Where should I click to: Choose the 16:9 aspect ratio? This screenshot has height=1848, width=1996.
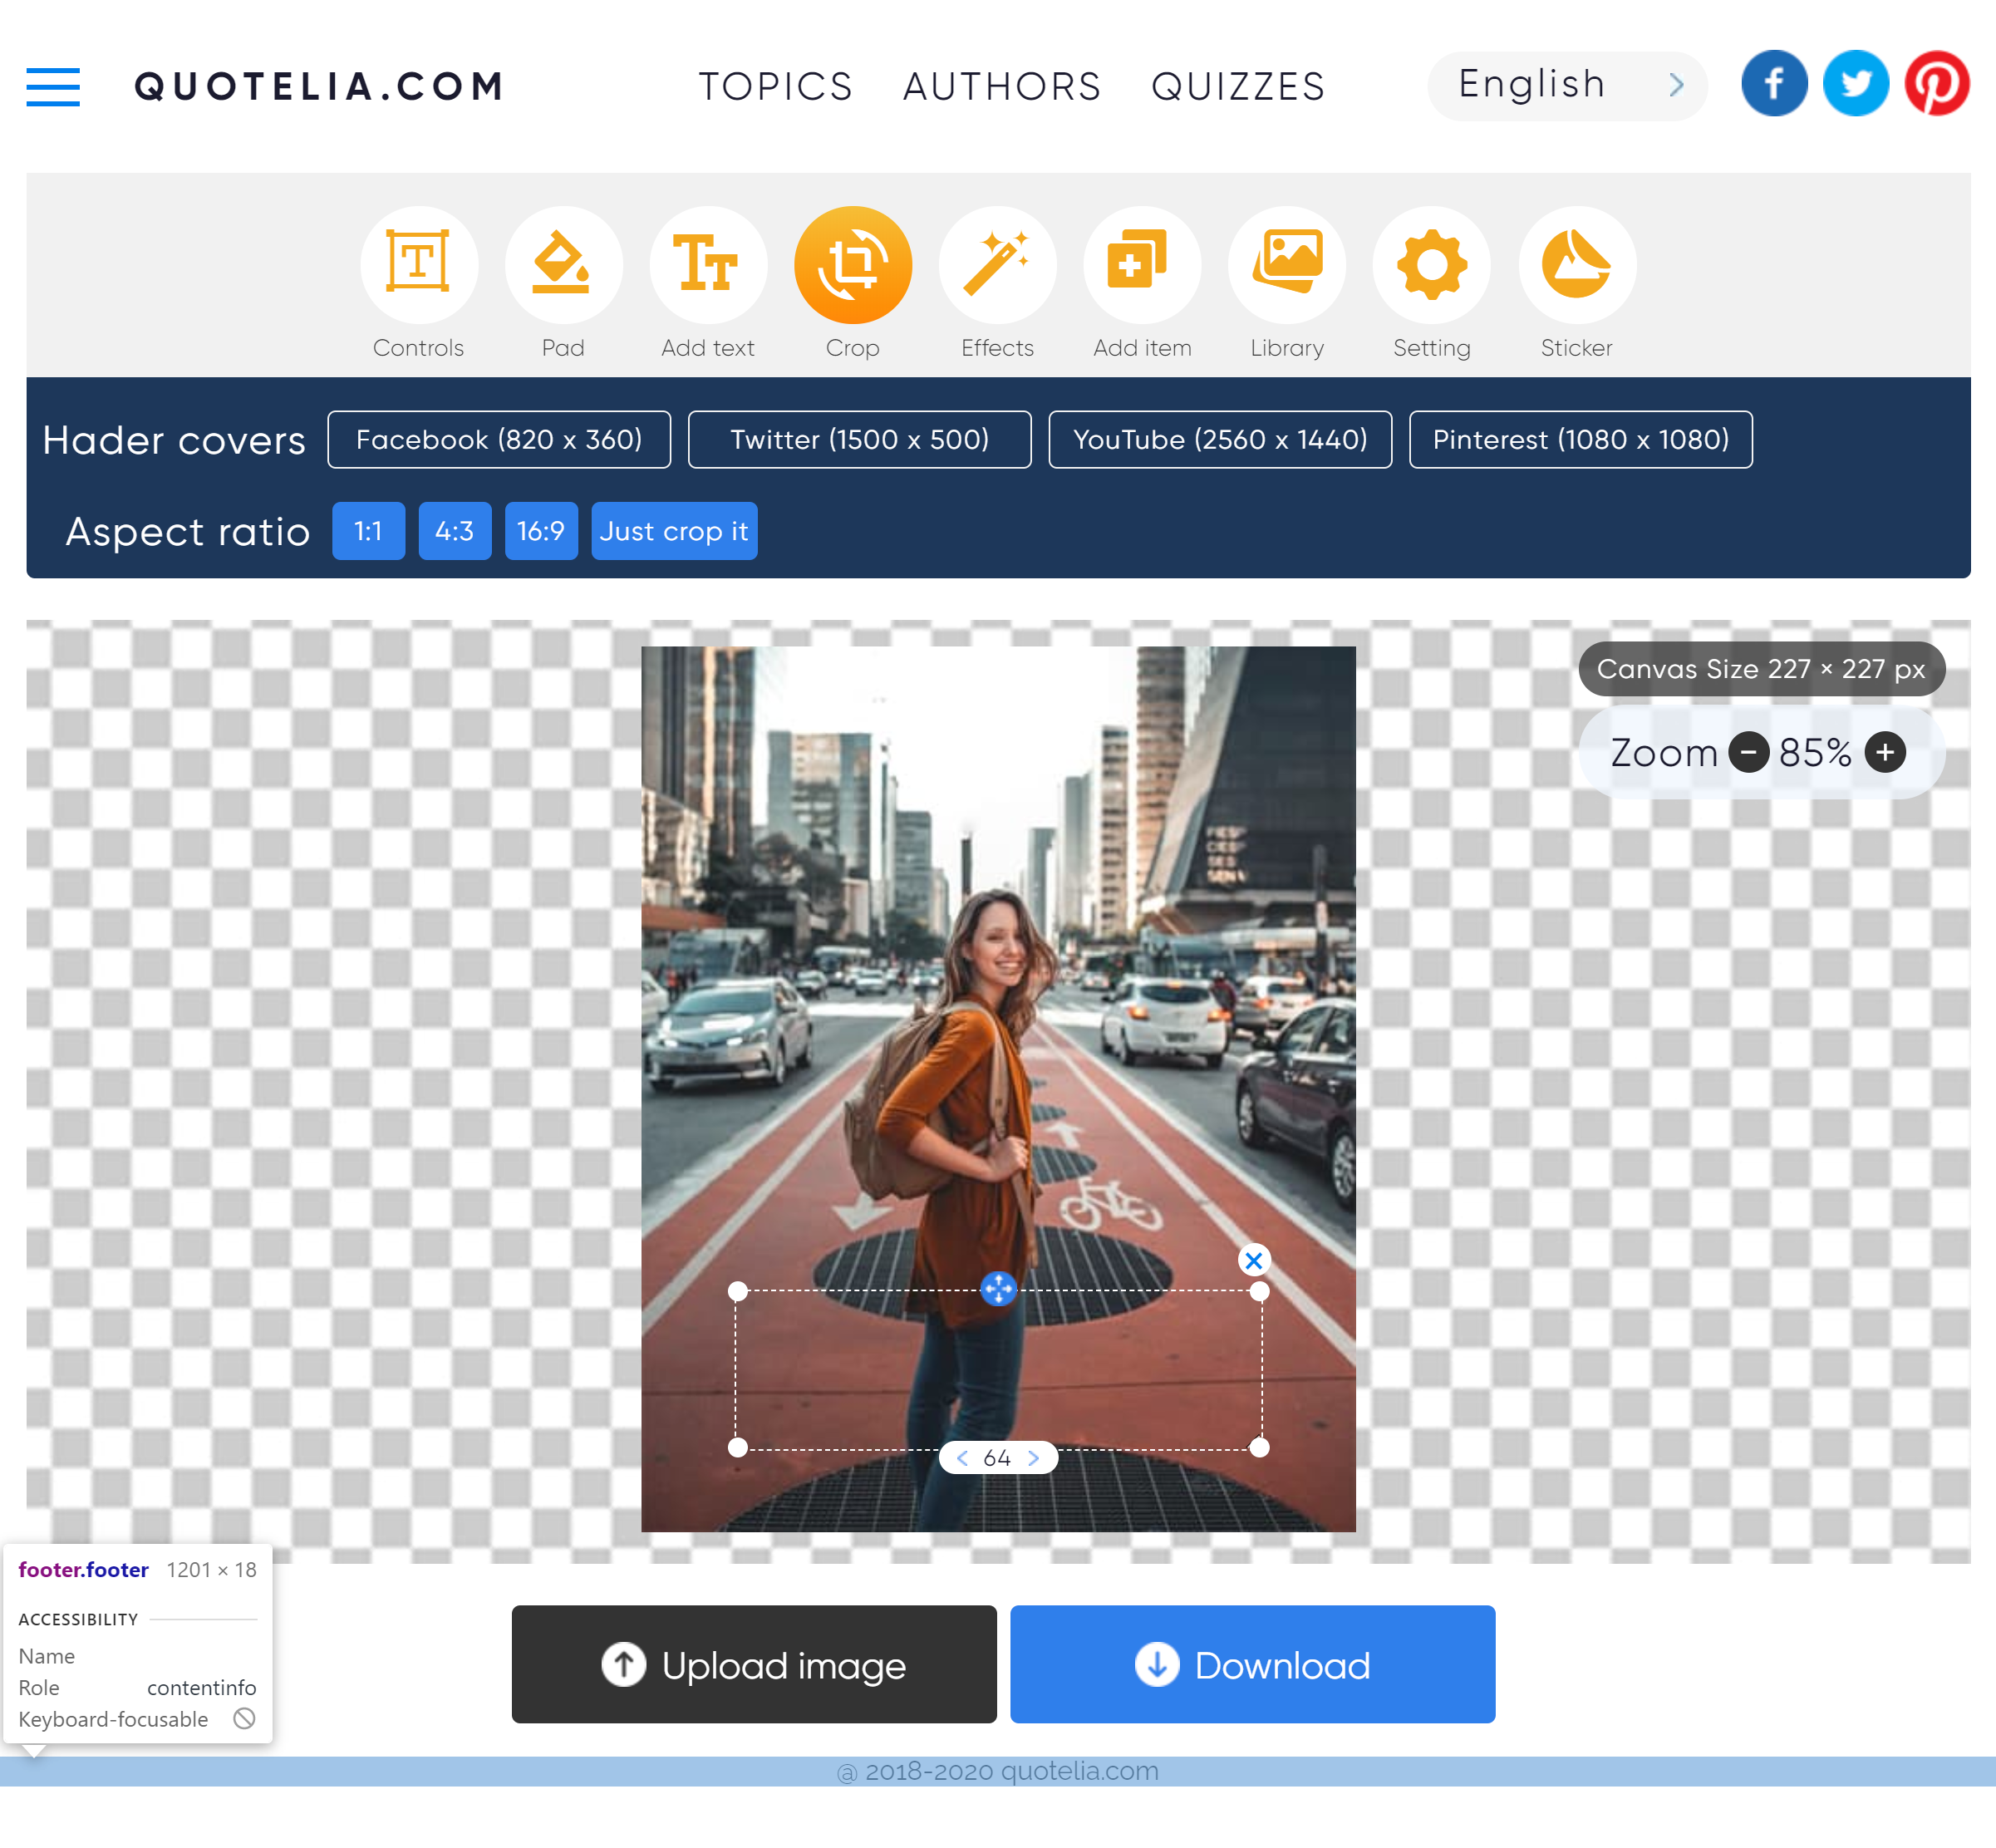[x=541, y=531]
